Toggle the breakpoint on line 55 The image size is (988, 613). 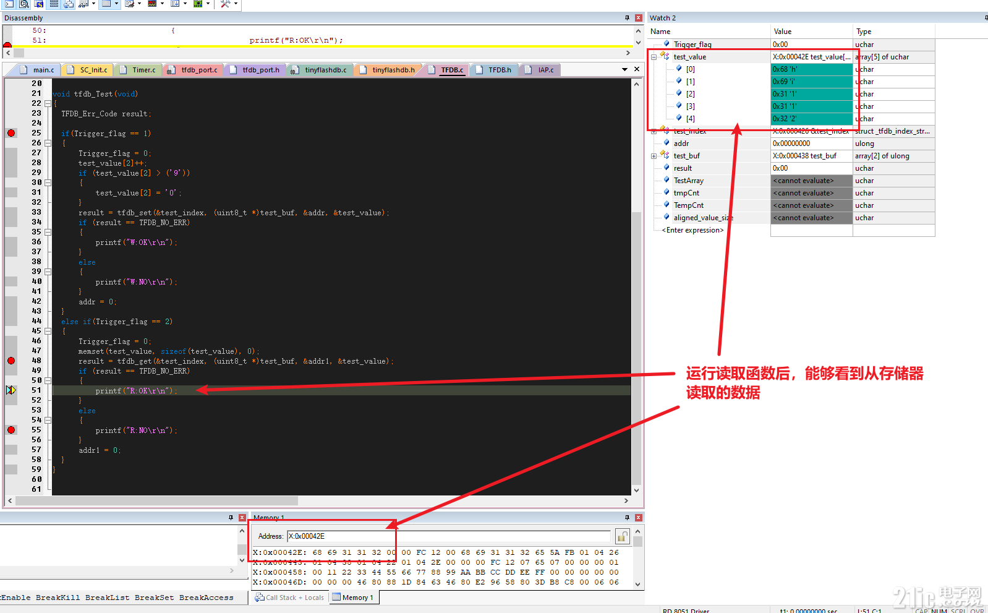pos(11,430)
